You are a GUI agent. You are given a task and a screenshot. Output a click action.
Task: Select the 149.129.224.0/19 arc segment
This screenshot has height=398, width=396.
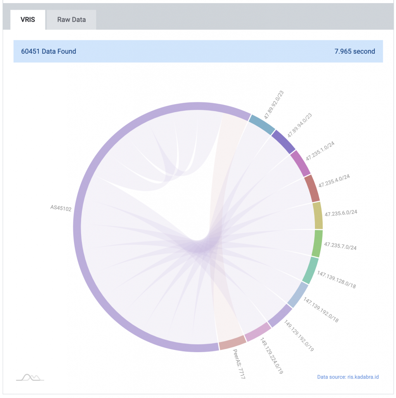pos(258,332)
